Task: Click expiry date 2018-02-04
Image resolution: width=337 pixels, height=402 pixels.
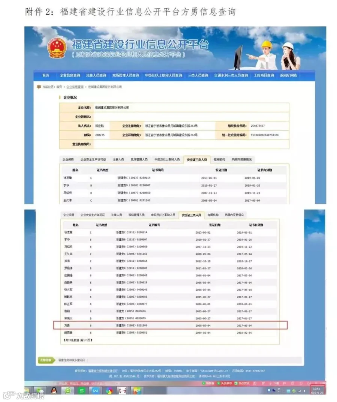Action: click(x=244, y=333)
